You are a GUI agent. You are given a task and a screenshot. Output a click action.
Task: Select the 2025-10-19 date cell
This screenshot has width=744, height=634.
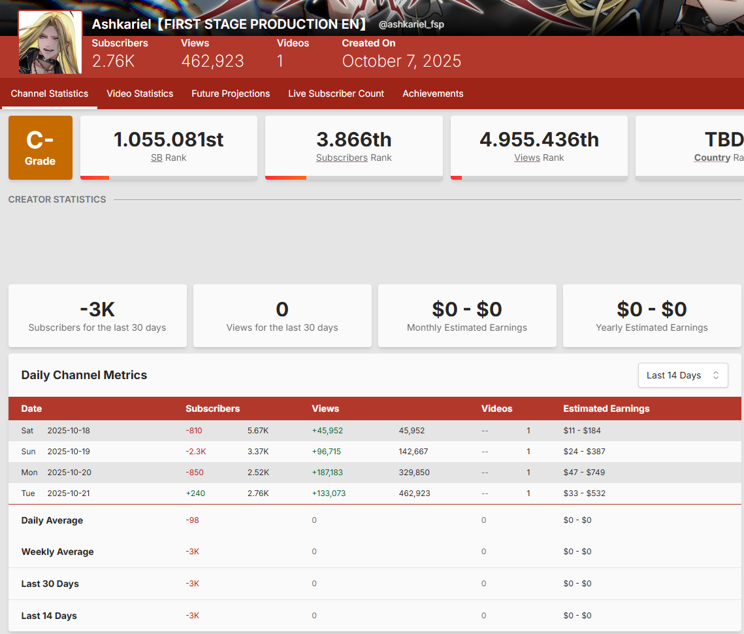(x=69, y=452)
